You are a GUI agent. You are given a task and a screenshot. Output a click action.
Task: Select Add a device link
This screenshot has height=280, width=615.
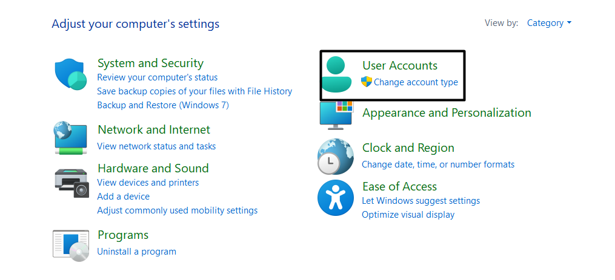click(123, 197)
